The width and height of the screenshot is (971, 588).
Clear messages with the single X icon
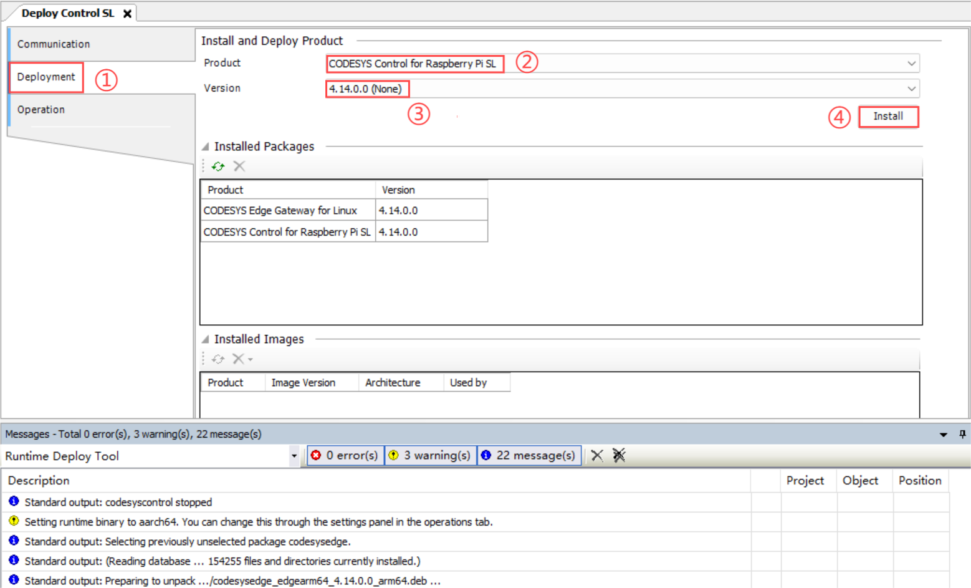point(597,456)
